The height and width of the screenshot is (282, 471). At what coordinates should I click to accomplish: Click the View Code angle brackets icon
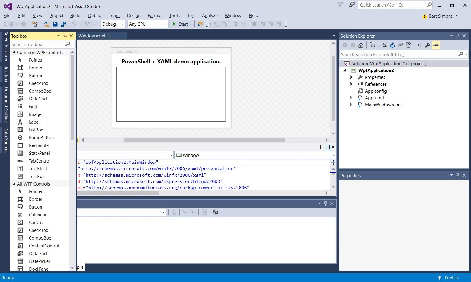point(420,45)
